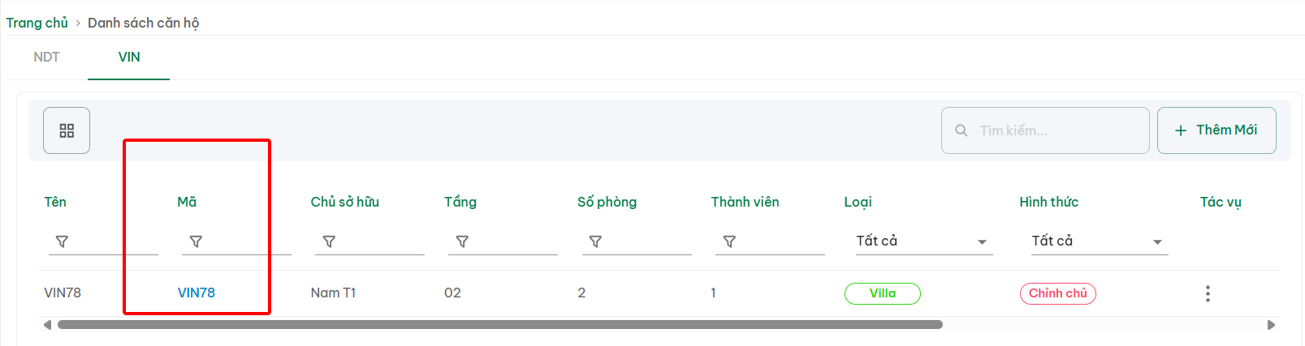The height and width of the screenshot is (346, 1305).
Task: Open the VIN78 apartment code link
Action: coord(197,293)
